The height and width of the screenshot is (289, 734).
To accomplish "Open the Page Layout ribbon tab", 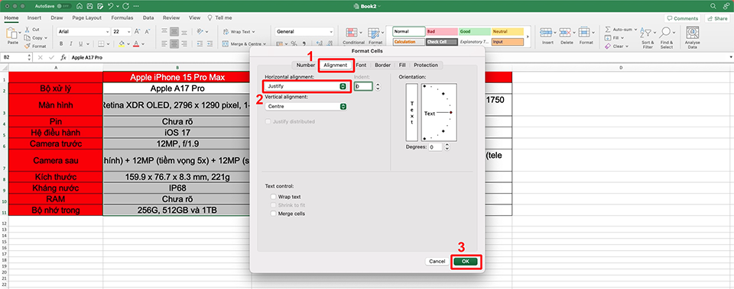I will click(86, 18).
